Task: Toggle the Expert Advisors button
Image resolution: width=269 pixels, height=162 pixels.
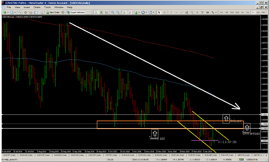Action: click(x=76, y=12)
